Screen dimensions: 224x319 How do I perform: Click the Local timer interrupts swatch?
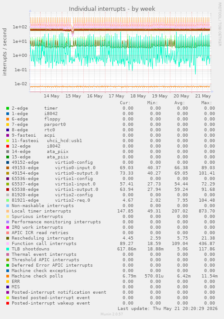(x=8, y=211)
